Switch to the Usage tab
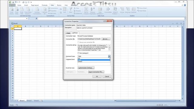The height and width of the screenshot is (109, 194). point(68,33)
